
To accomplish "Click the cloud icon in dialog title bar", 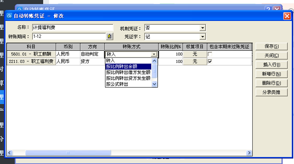I will pos(9,16).
